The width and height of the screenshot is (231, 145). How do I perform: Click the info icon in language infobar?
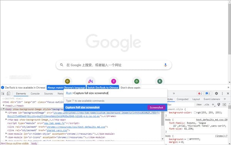point(3,87)
